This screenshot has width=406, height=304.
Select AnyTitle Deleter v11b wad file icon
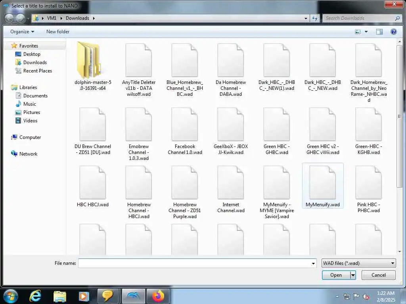tap(139, 60)
